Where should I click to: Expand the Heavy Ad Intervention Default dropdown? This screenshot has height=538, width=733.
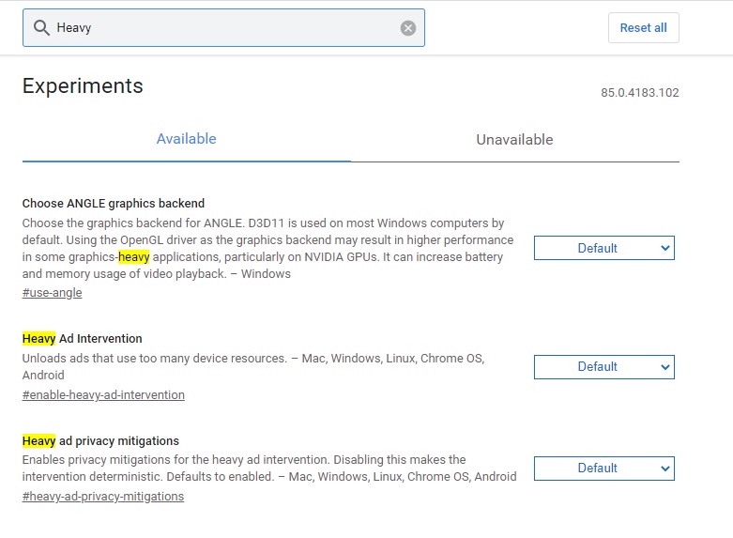[603, 366]
